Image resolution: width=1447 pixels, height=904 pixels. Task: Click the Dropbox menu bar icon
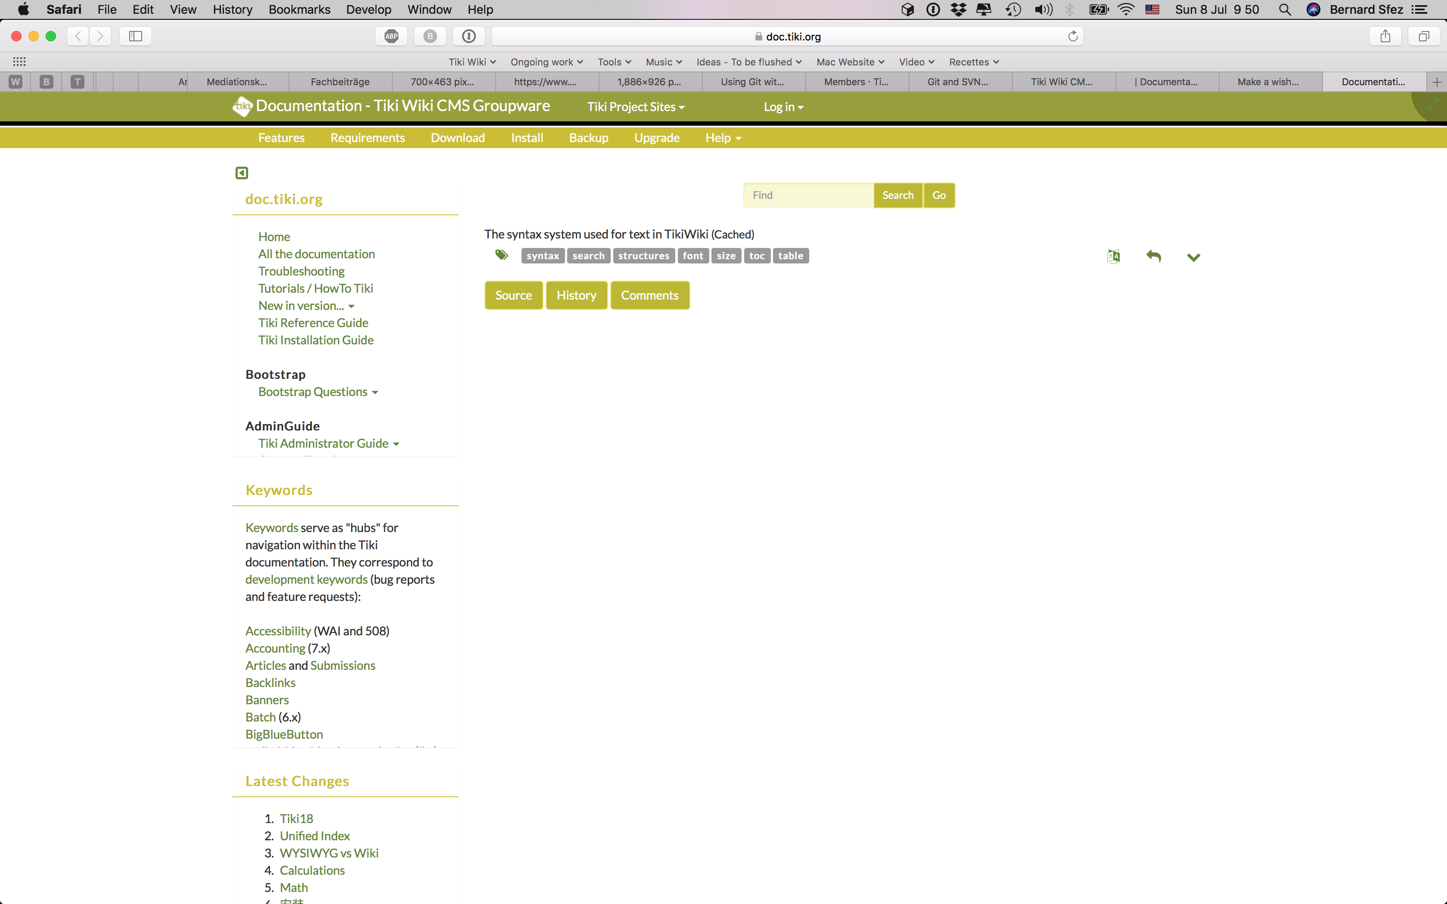coord(959,9)
